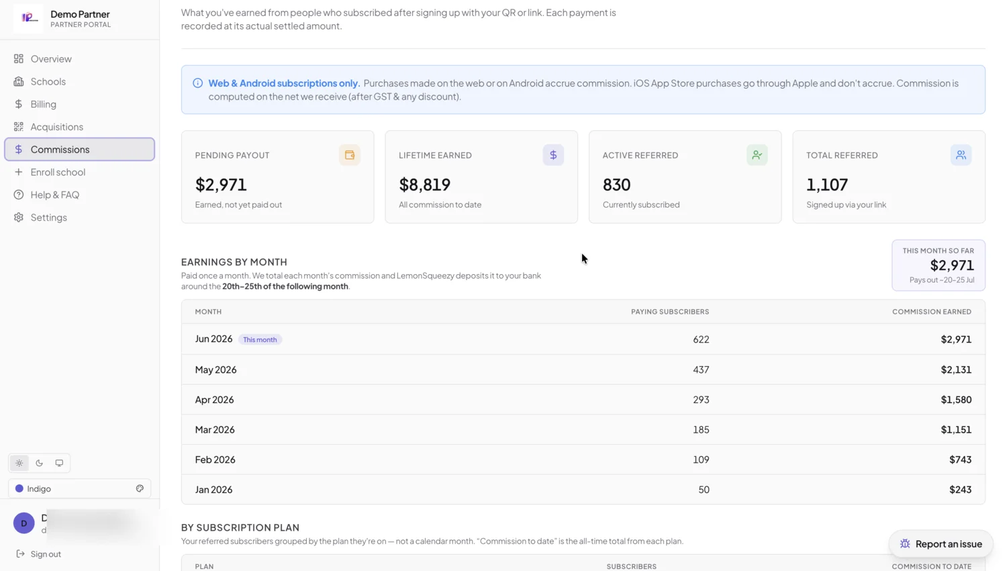Click the Settings gear icon
This screenshot has height=571, width=1007.
pos(19,218)
